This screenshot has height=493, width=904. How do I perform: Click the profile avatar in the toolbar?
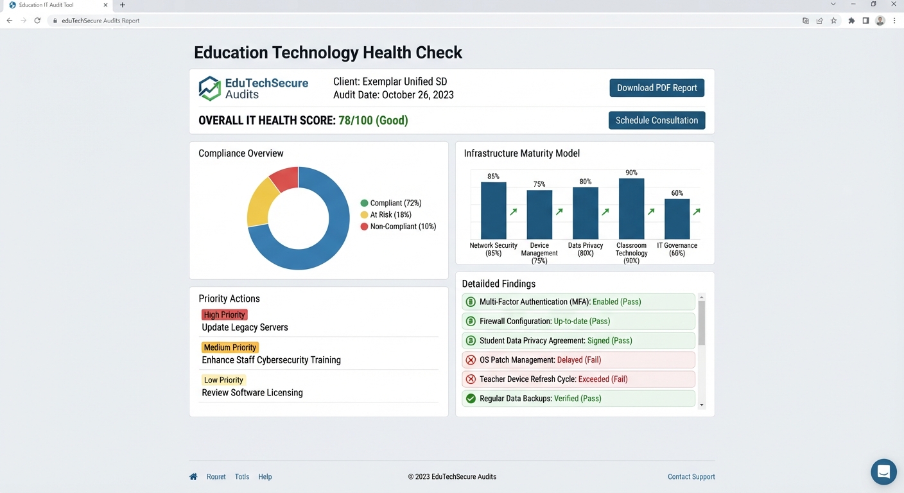pyautogui.click(x=880, y=21)
